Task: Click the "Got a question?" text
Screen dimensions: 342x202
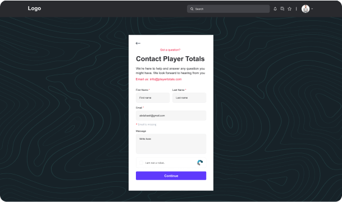Action: point(170,50)
